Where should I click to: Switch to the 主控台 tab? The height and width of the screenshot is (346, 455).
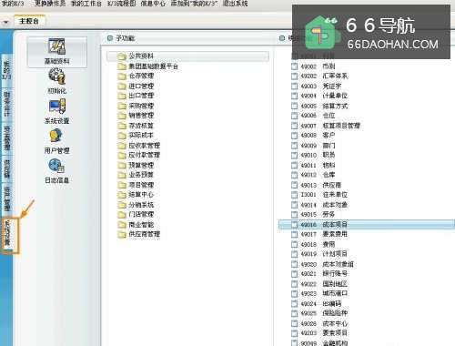pyautogui.click(x=29, y=21)
